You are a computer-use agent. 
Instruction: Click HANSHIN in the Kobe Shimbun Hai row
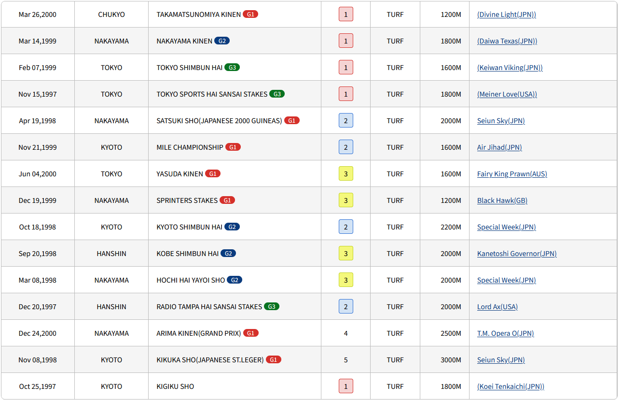point(111,254)
